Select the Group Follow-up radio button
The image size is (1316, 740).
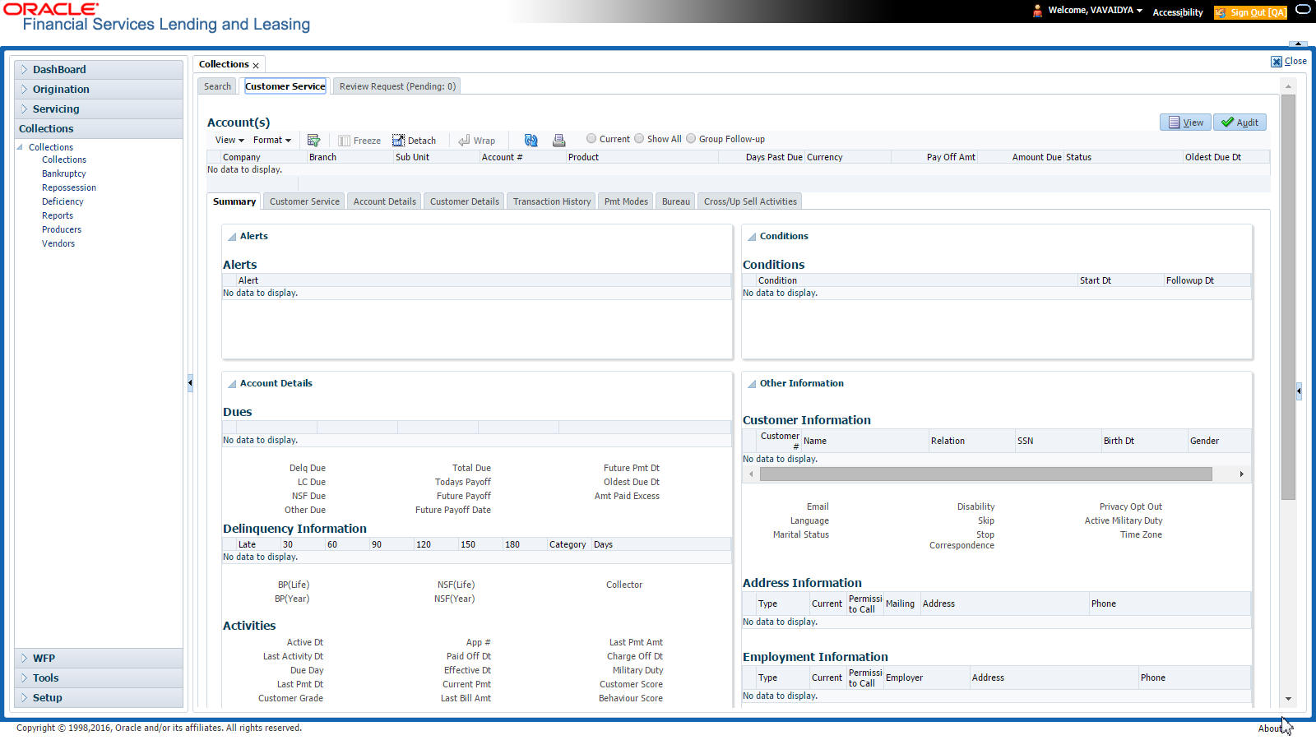pos(691,139)
